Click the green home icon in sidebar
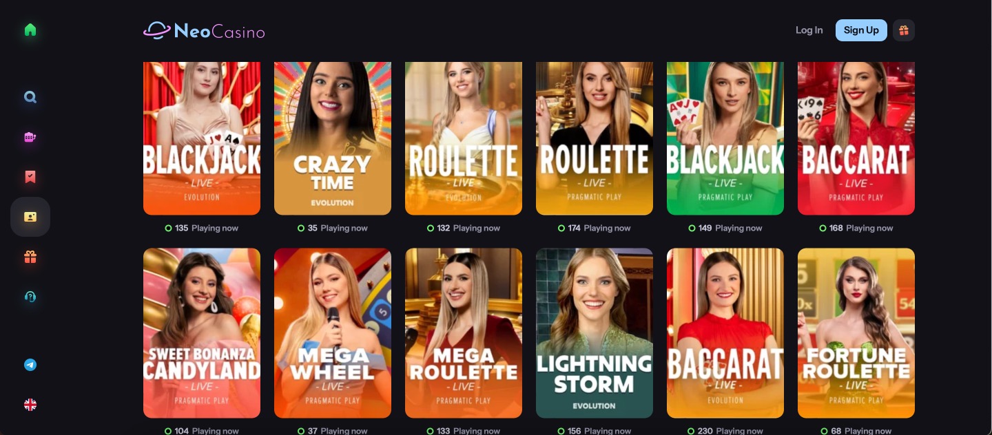 [30, 30]
